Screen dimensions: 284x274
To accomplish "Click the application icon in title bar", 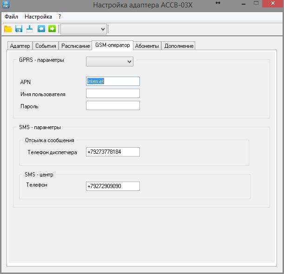I will 6,4.
